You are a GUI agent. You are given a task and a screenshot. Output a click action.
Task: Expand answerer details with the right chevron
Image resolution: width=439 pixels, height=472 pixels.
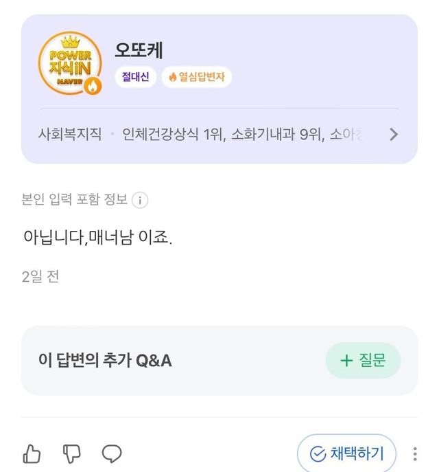pyautogui.click(x=394, y=135)
